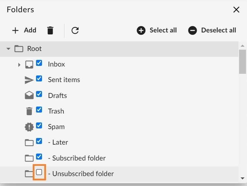Click Deselect all button

point(212,30)
